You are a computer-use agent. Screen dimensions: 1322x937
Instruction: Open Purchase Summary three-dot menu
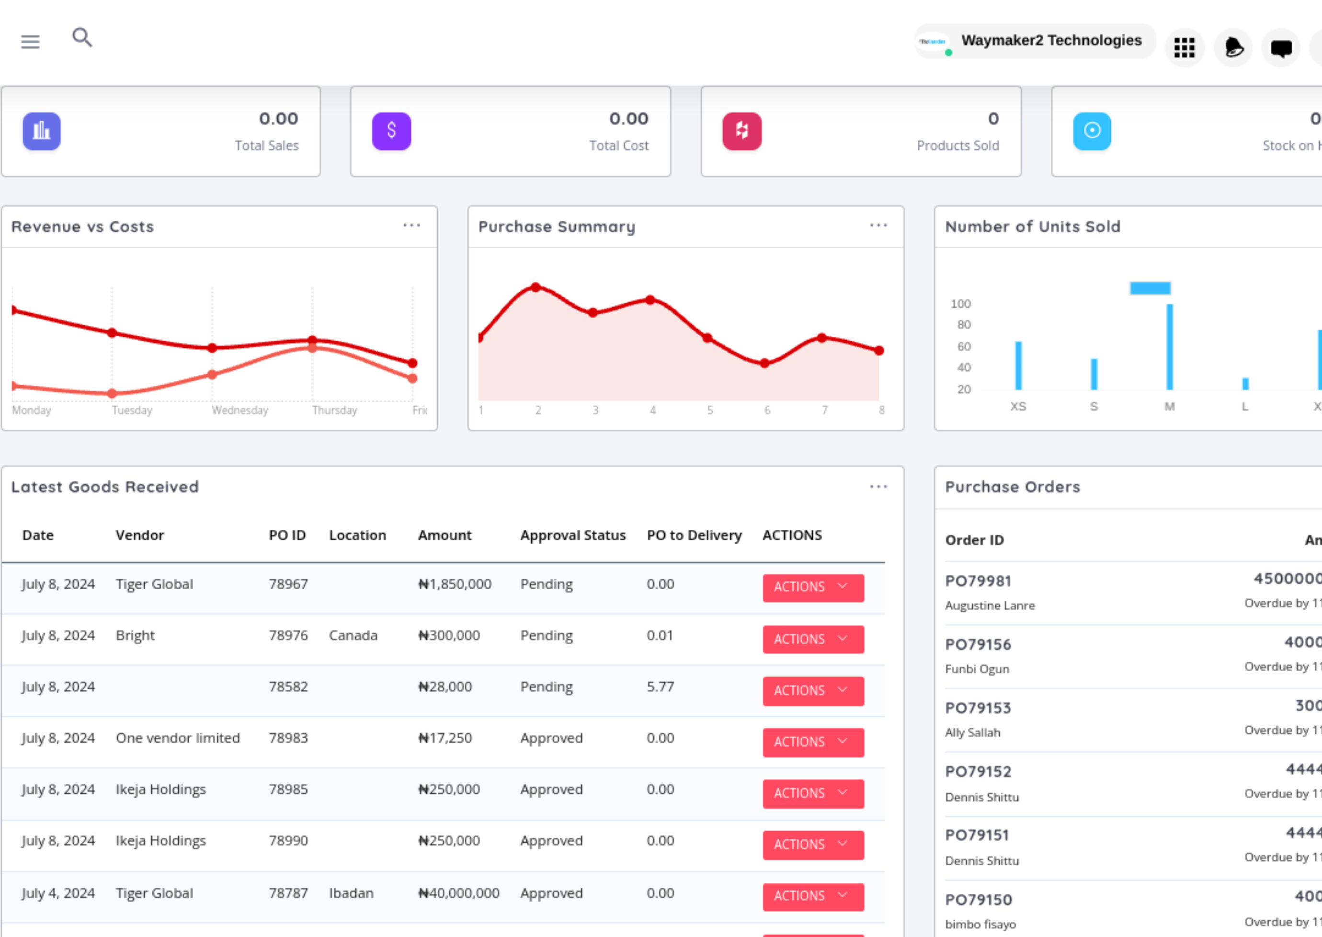coord(878,226)
